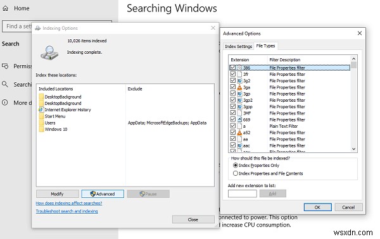
Task: Click the More details info icon
Action: (x=5, y=102)
